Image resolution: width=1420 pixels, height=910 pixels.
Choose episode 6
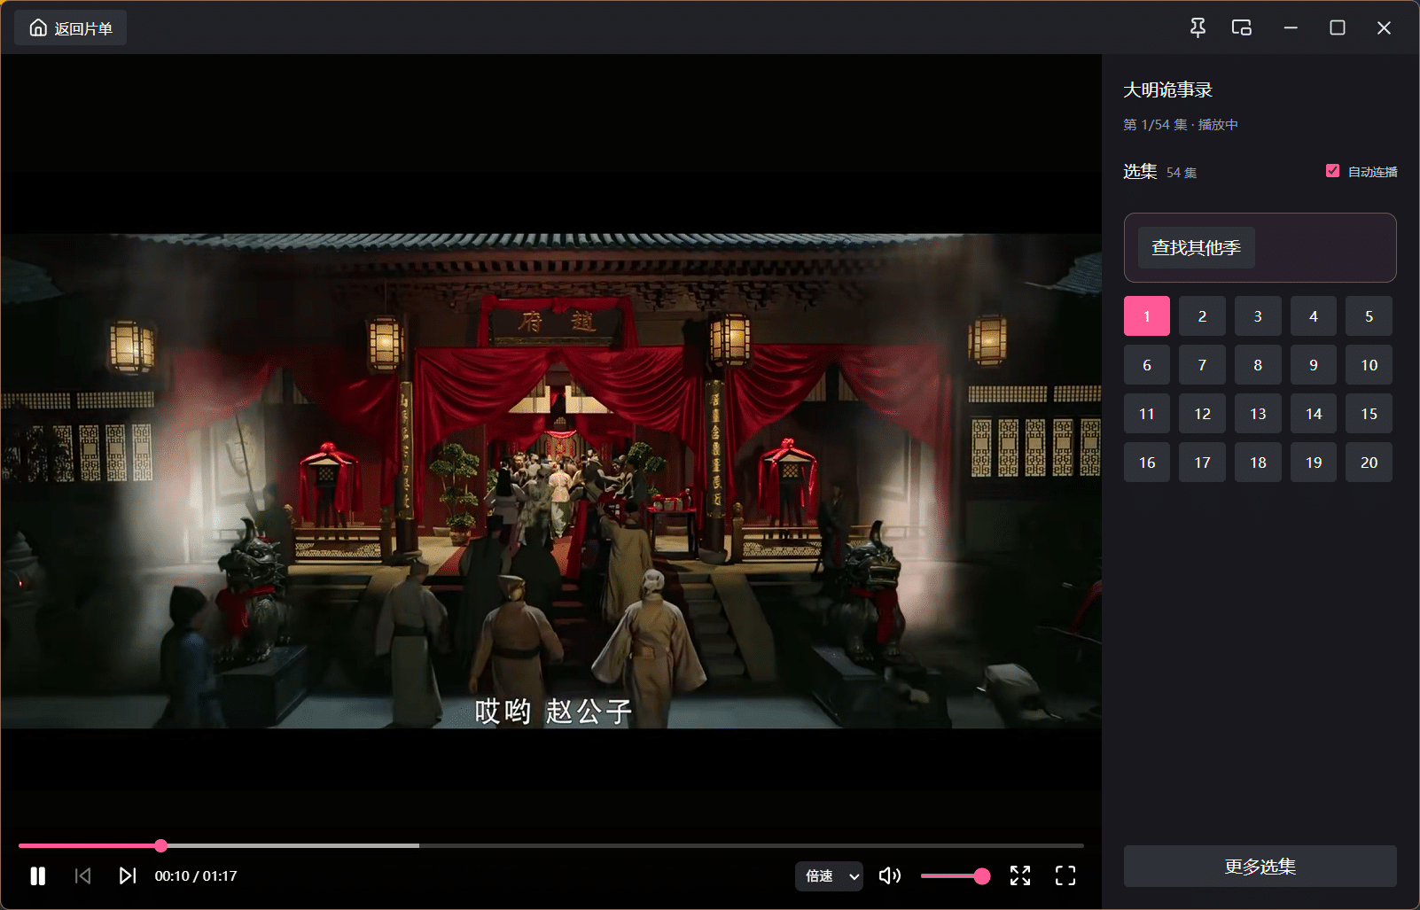[1147, 365]
